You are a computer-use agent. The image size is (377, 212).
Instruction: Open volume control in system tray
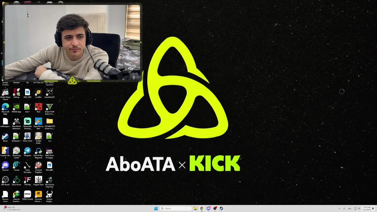pos(359,208)
